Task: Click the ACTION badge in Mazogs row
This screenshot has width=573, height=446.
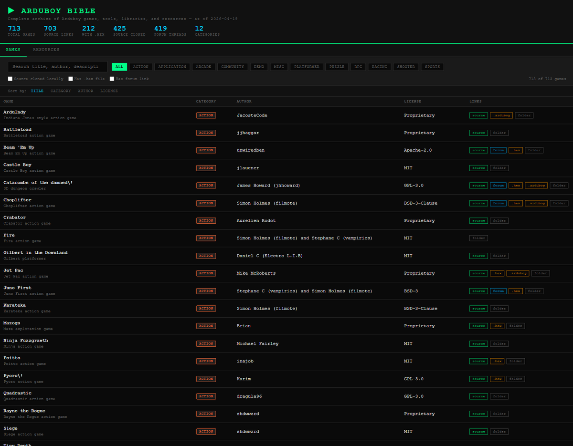Action: [206, 326]
